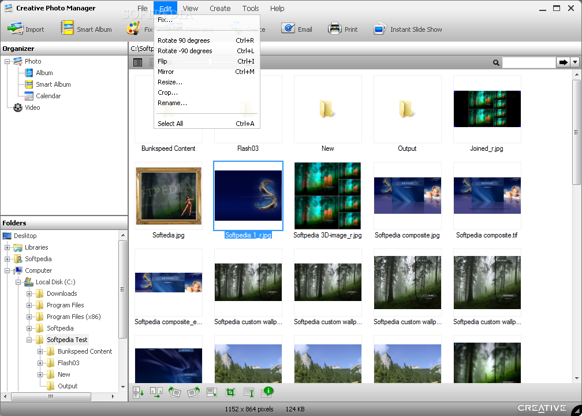Choose Fix... in the Edit menu
This screenshot has width=582, height=416.
click(x=207, y=20)
